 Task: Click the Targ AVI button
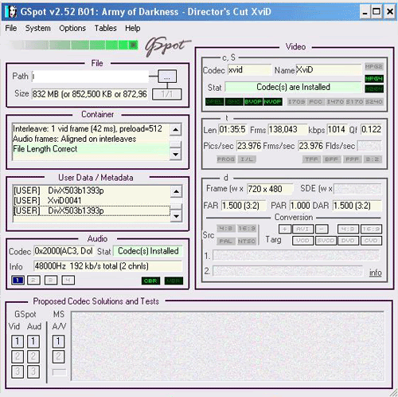point(302,229)
